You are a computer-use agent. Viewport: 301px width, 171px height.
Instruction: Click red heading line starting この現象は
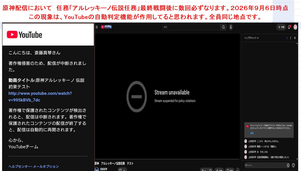pyautogui.click(x=145, y=17)
